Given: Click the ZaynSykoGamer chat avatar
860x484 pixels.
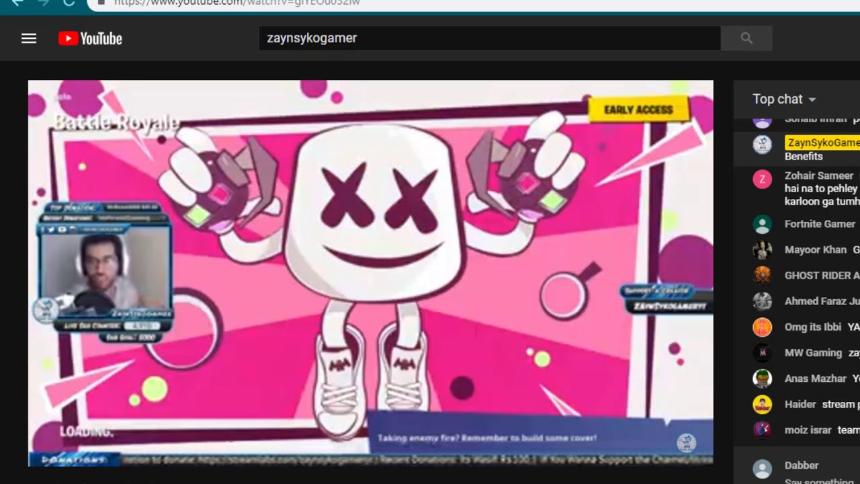Looking at the screenshot, I should pos(762,145).
